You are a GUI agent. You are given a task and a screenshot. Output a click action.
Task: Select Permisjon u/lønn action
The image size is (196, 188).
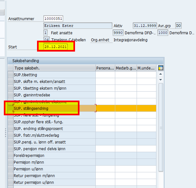pos(28,169)
